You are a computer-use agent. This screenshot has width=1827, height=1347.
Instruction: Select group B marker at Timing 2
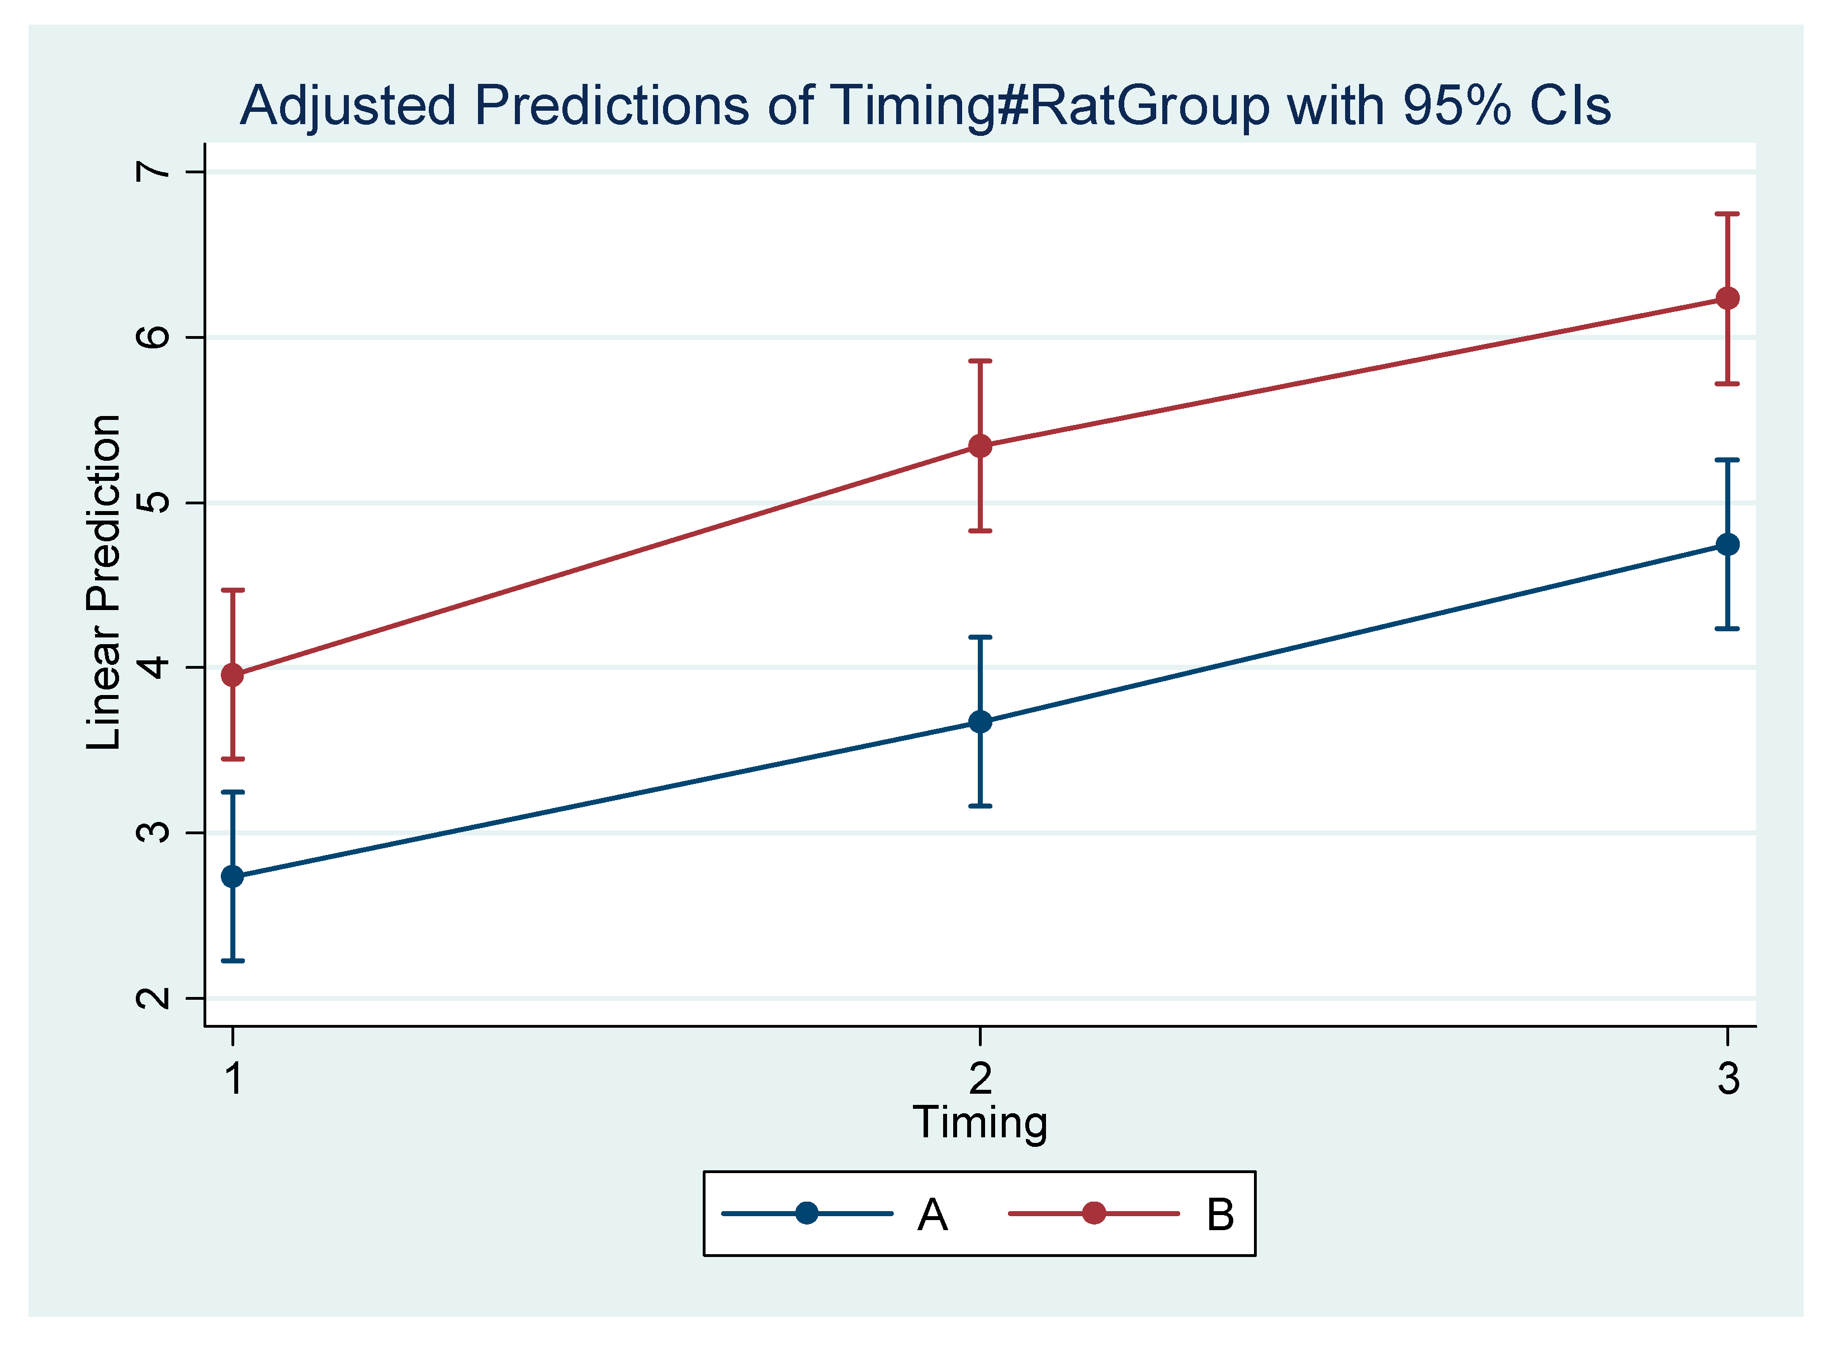point(980,446)
